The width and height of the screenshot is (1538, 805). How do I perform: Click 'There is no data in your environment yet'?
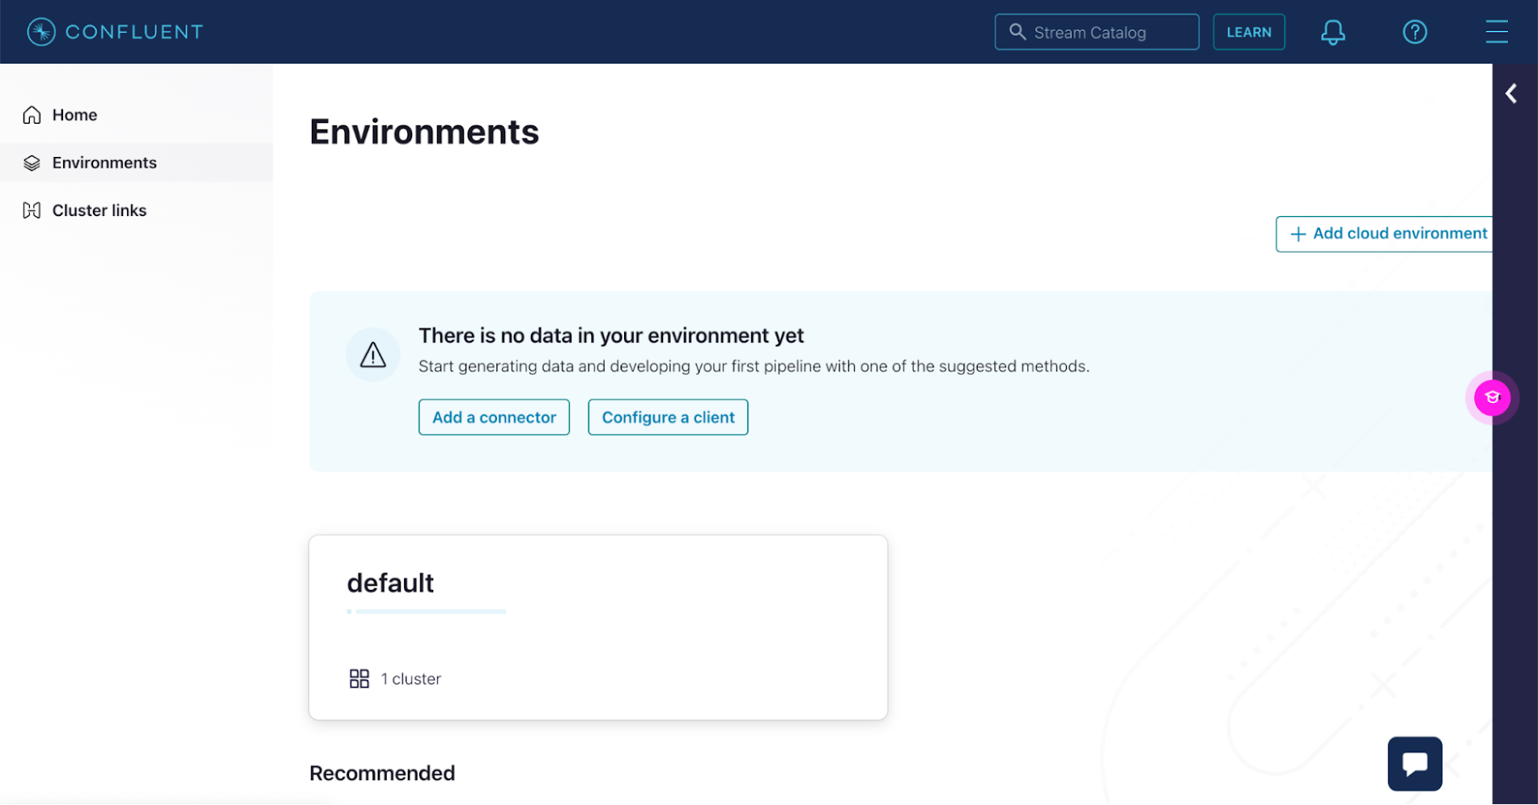[611, 336]
